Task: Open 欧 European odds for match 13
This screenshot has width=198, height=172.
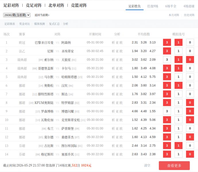Action: click(121, 146)
